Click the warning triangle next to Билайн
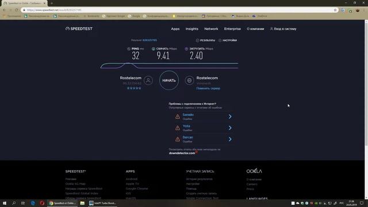Screen dimensions: 368x207 (x=178, y=116)
